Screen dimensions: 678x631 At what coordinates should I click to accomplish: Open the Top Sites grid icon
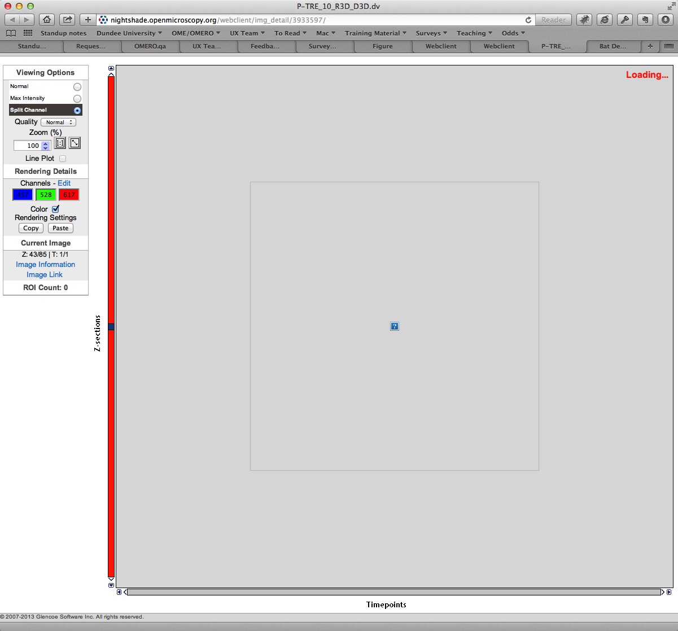click(x=28, y=33)
